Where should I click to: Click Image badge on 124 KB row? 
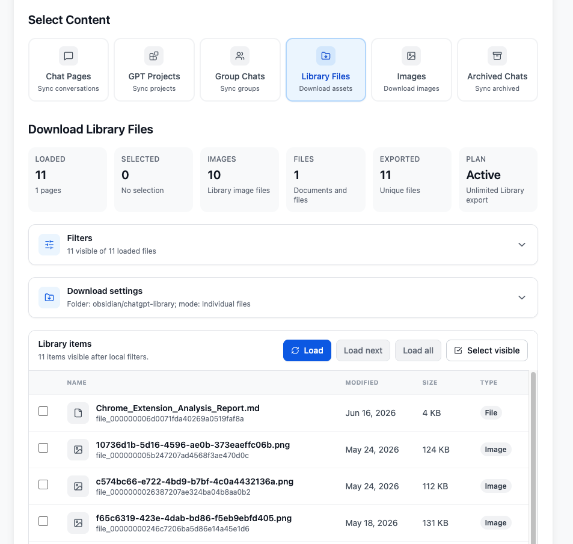pos(495,450)
